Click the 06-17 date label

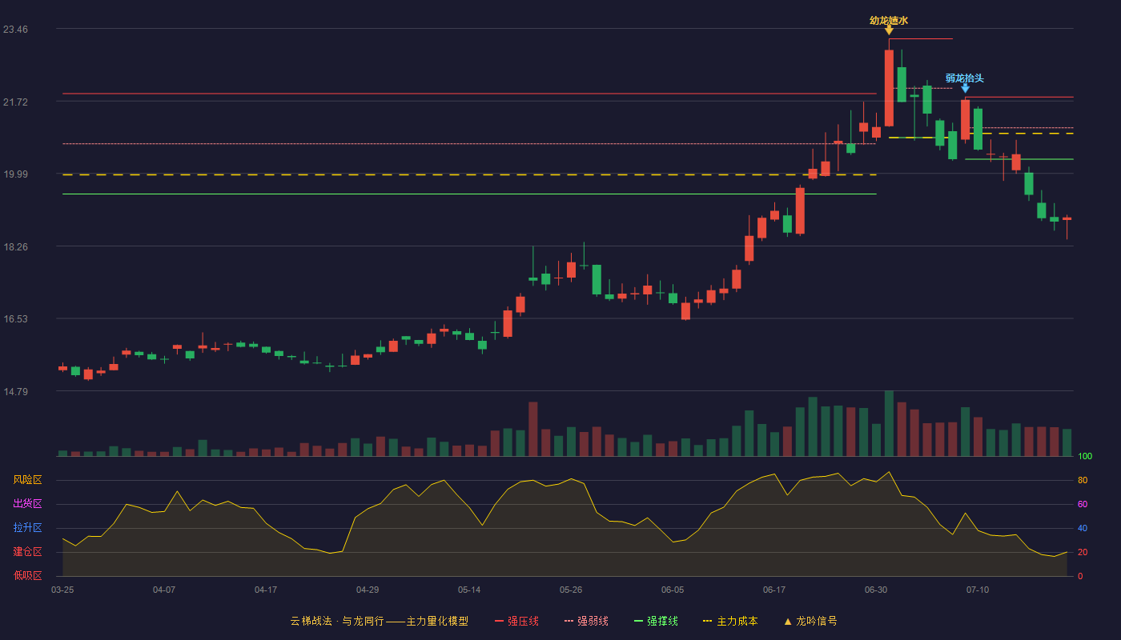point(774,590)
